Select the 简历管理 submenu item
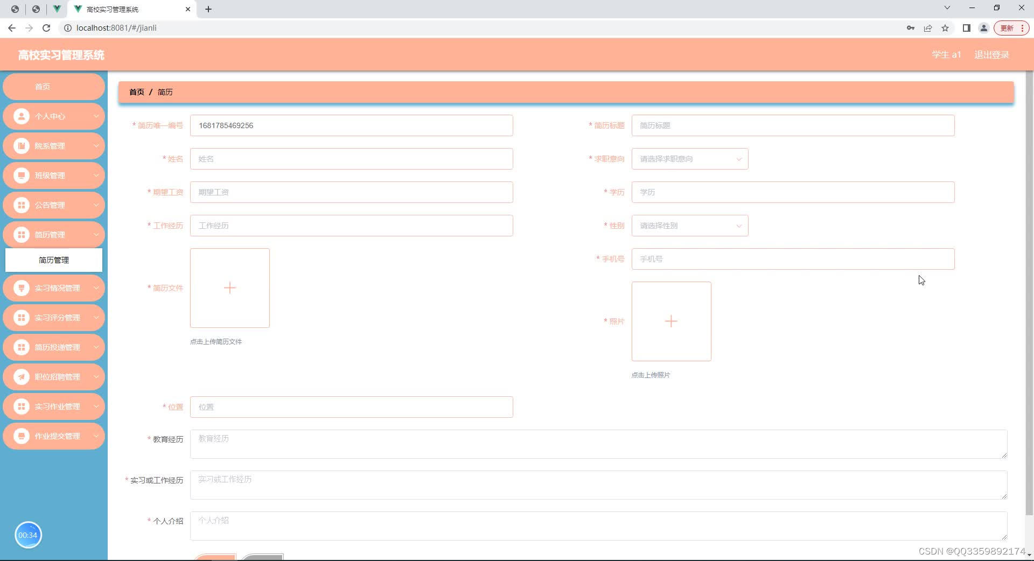The image size is (1034, 561). pos(54,260)
